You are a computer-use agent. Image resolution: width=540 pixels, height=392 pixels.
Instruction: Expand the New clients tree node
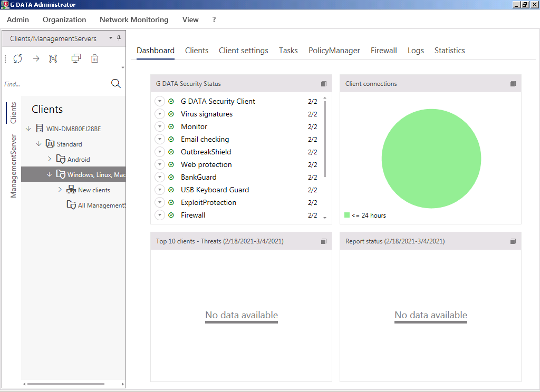pyautogui.click(x=60, y=190)
